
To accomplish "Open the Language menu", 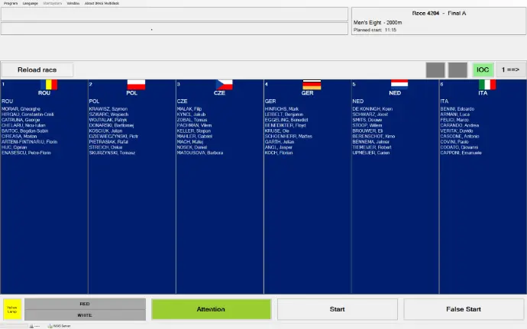I will click(31, 3).
